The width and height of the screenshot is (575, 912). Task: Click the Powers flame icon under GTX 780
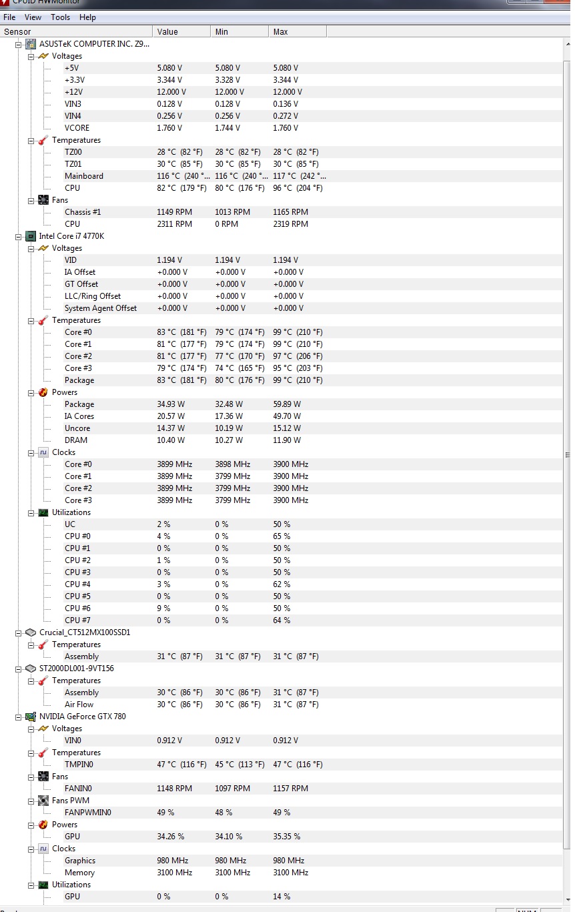point(43,825)
